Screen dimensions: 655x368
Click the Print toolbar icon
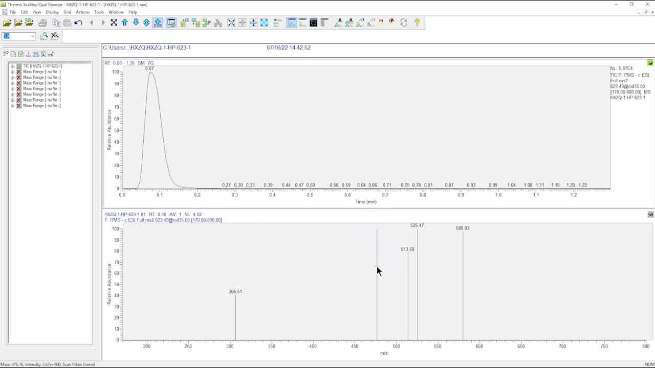pyautogui.click(x=43, y=22)
